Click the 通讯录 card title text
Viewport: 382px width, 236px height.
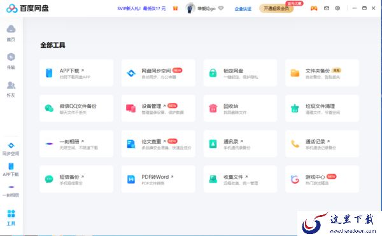(231, 141)
